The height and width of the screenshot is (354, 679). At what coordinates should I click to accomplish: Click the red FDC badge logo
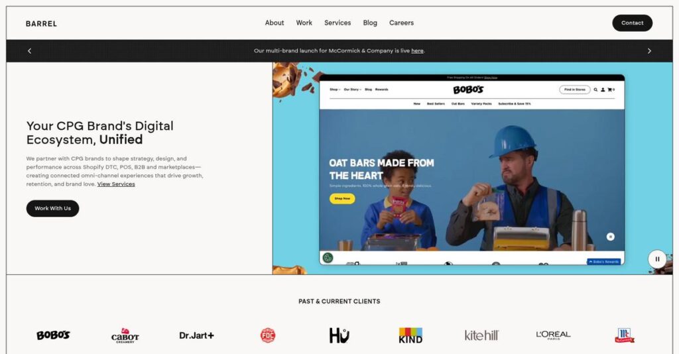click(x=268, y=335)
